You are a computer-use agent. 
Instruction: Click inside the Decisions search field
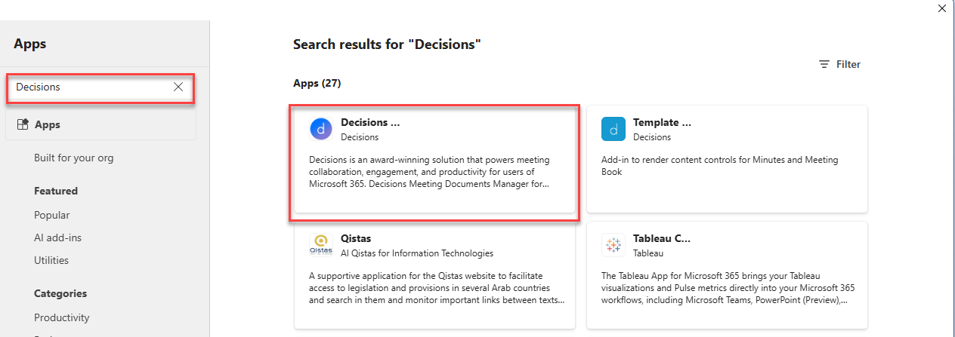pos(92,87)
